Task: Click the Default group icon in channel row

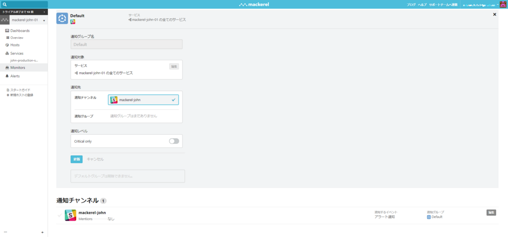Action: point(429,217)
